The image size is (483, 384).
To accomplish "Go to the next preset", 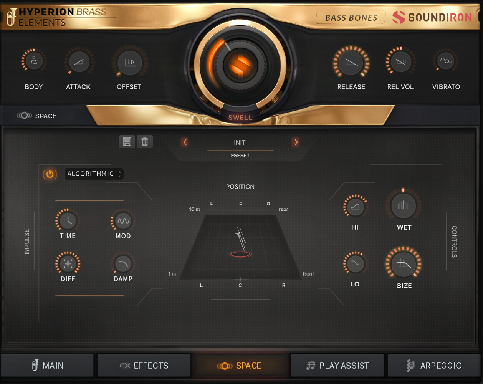I will (x=296, y=142).
